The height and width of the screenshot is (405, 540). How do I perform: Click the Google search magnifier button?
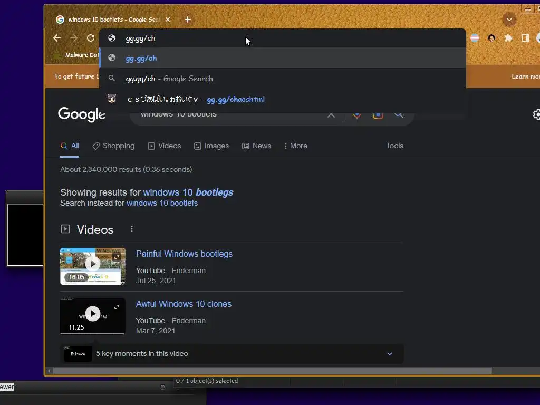coord(399,114)
